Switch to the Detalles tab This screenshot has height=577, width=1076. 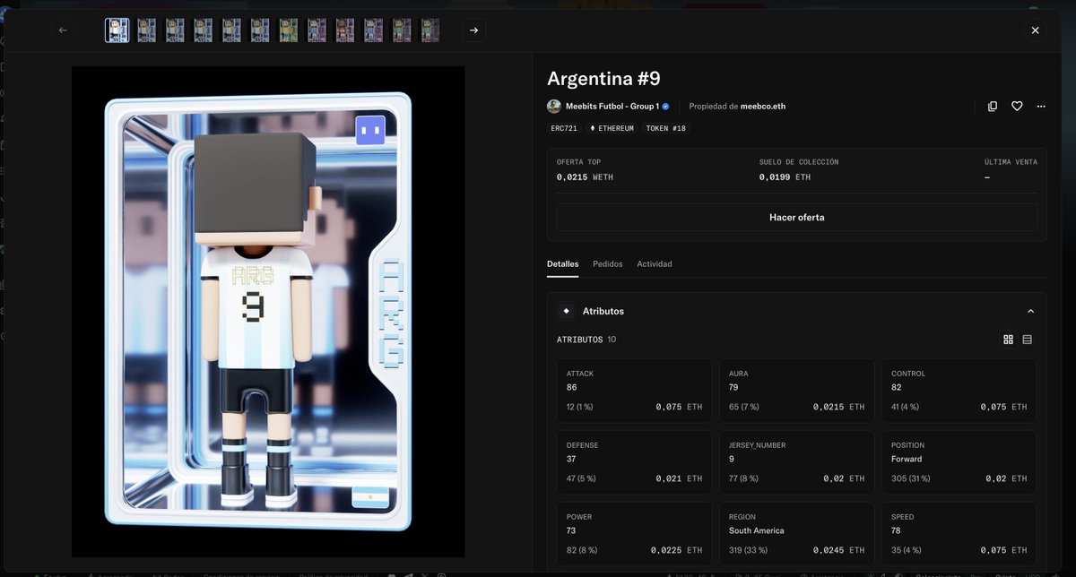tap(562, 264)
